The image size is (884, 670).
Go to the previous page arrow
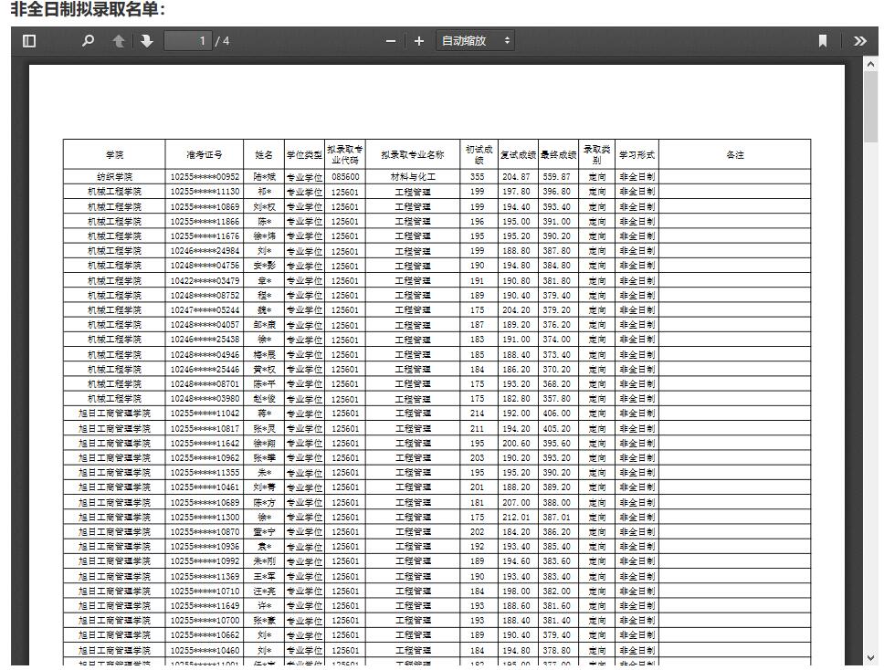point(118,41)
